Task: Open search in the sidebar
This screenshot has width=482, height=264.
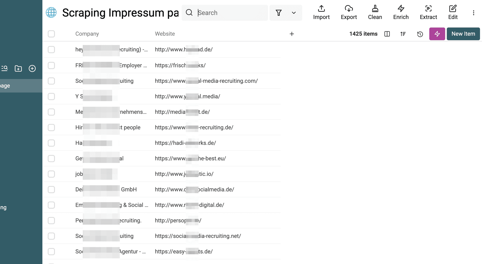Action: click(5, 68)
